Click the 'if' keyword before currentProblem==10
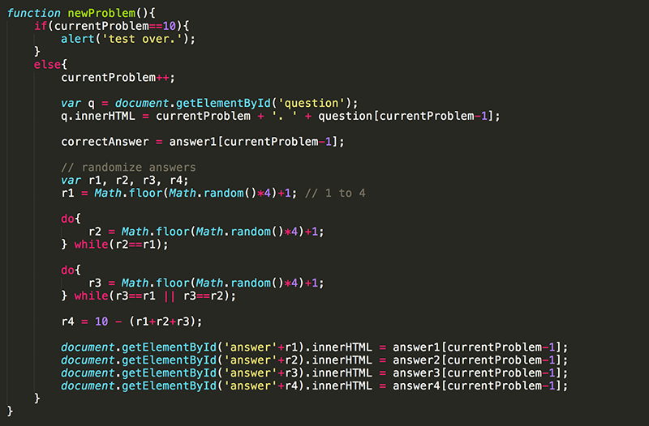Viewport: 649px width, 426px height. pyautogui.click(x=41, y=26)
